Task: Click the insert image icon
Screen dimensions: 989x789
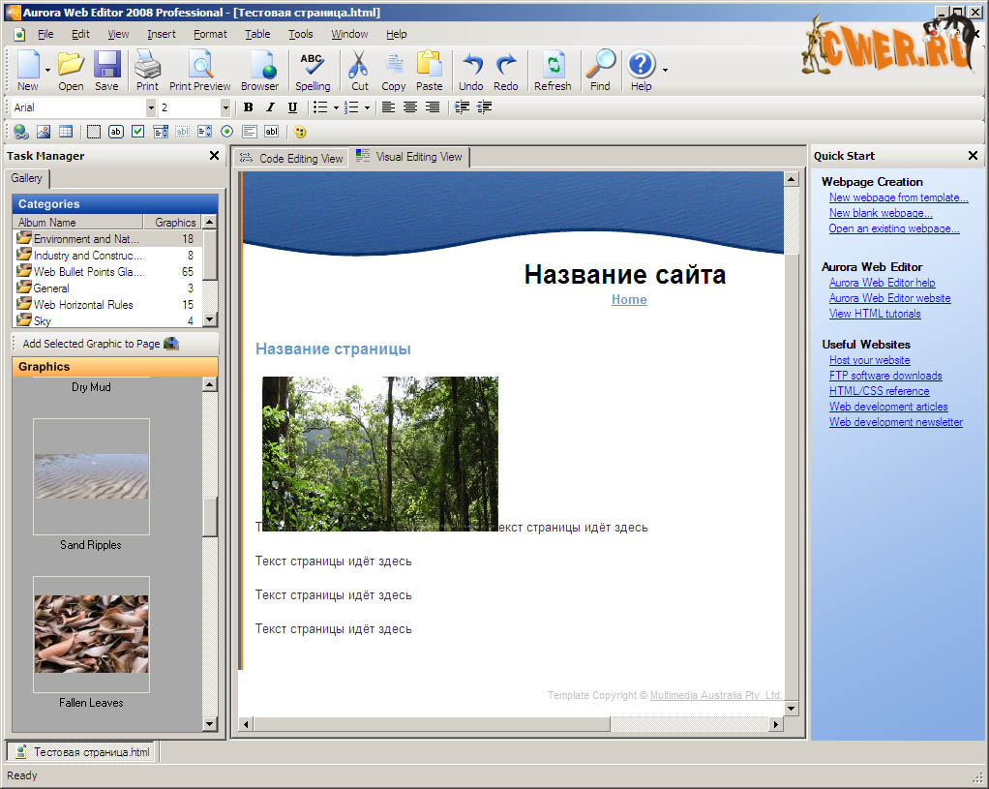Action: tap(43, 132)
